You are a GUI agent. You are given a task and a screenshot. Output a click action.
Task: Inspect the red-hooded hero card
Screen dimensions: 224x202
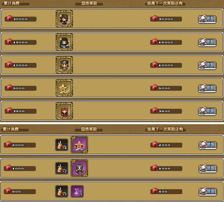[64, 111]
